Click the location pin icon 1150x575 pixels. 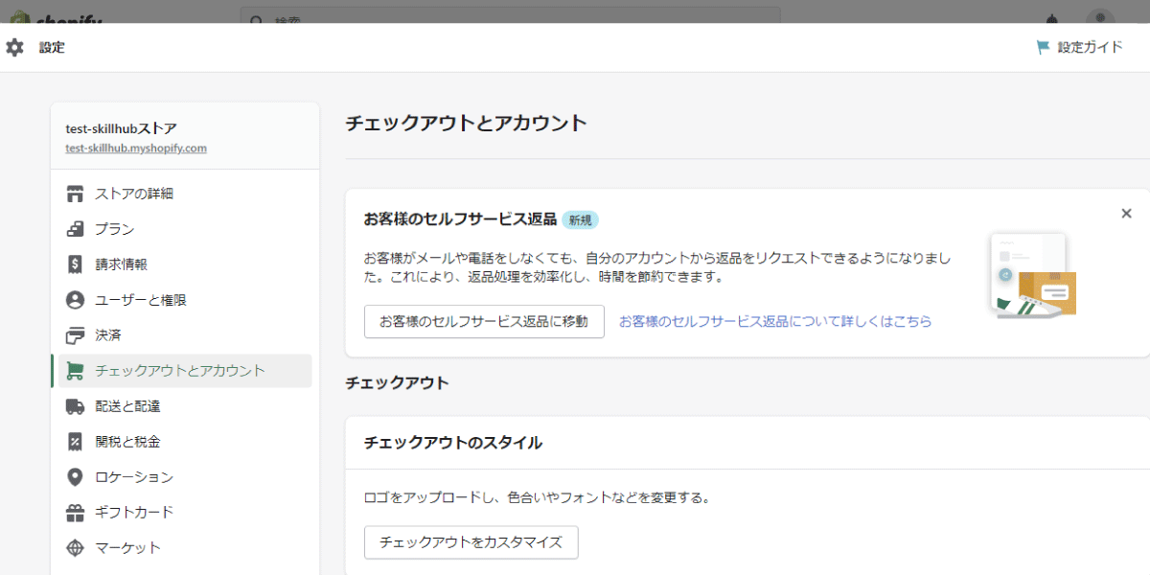(x=75, y=477)
